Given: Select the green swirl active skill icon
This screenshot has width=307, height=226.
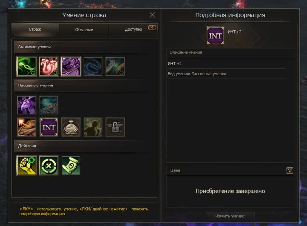Looking at the screenshot, I should pyautogui.click(x=27, y=66).
